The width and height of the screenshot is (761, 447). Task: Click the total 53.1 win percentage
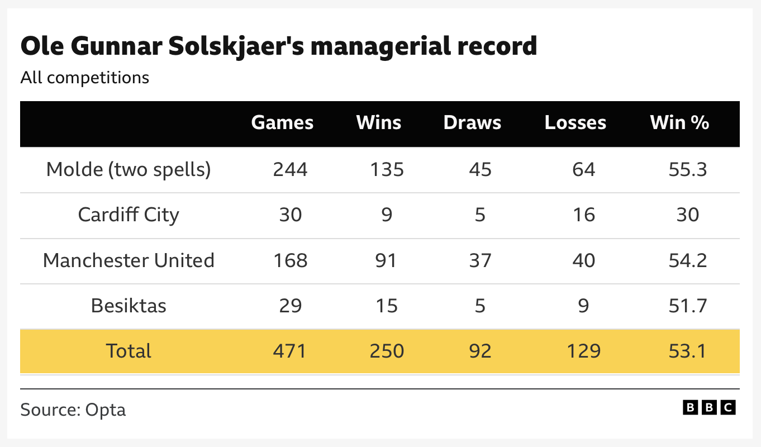(687, 351)
